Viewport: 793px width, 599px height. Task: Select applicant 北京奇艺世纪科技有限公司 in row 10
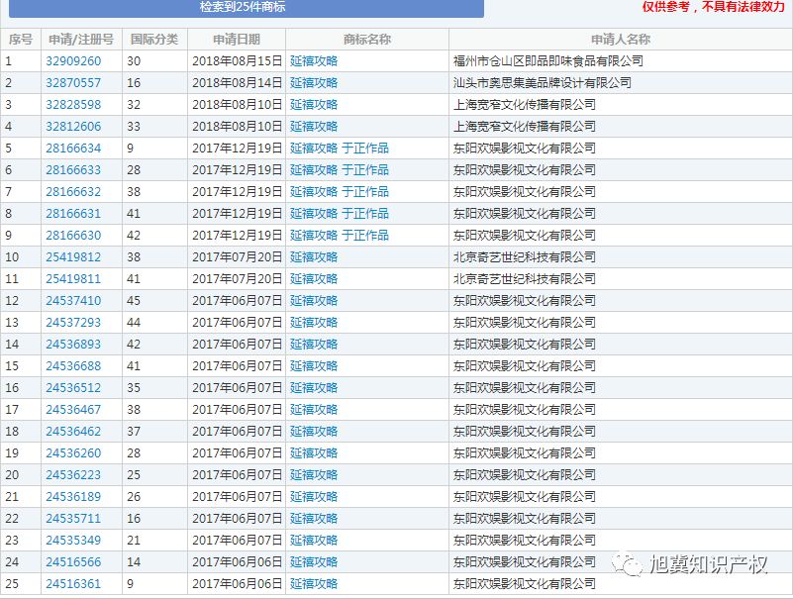point(525,257)
